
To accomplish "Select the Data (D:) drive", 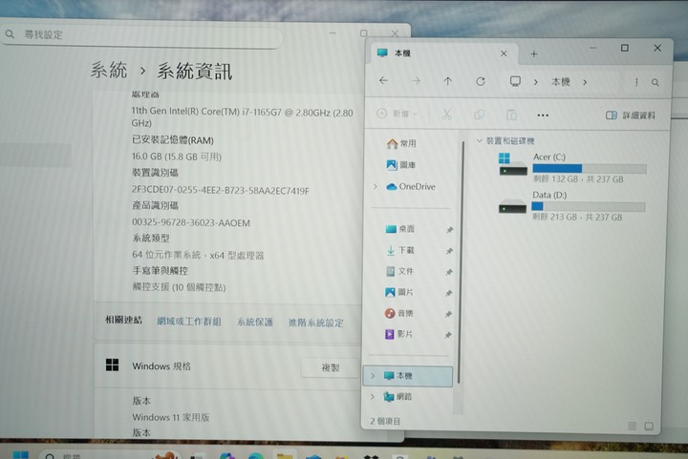I will (571, 206).
